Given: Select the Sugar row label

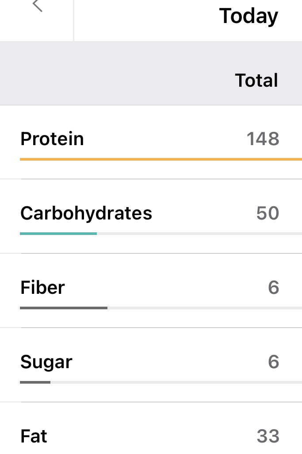Looking at the screenshot, I should click(46, 362).
